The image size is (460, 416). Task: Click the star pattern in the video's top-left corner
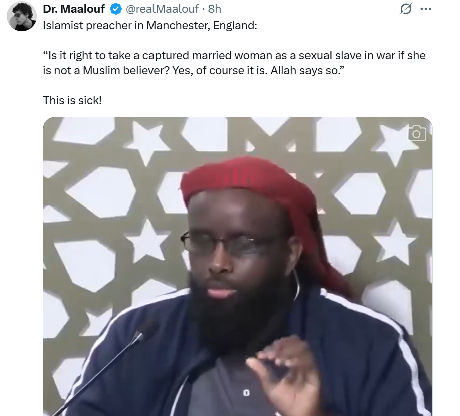coord(147,141)
